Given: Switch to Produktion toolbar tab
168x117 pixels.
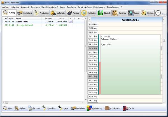Looking at the screenshot, I should [x=41, y=13].
